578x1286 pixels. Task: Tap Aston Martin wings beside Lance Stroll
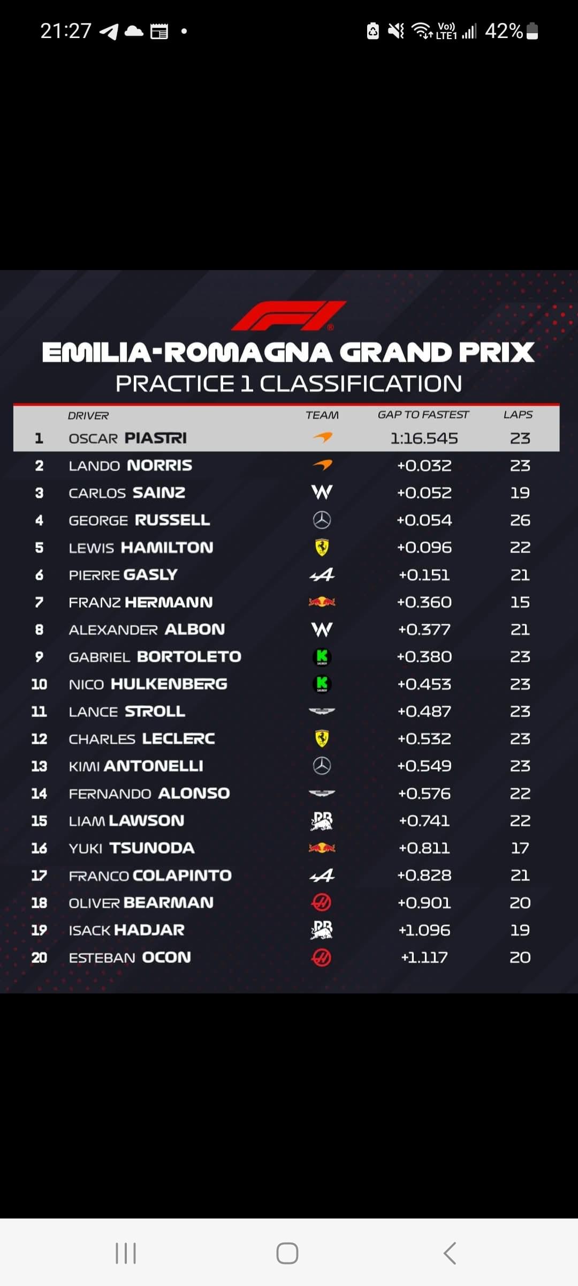(x=322, y=711)
